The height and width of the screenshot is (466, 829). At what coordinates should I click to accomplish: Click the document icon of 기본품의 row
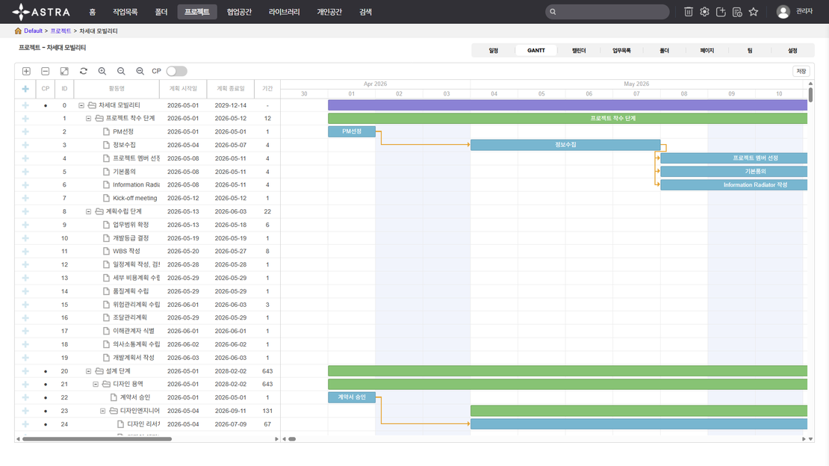pos(106,171)
